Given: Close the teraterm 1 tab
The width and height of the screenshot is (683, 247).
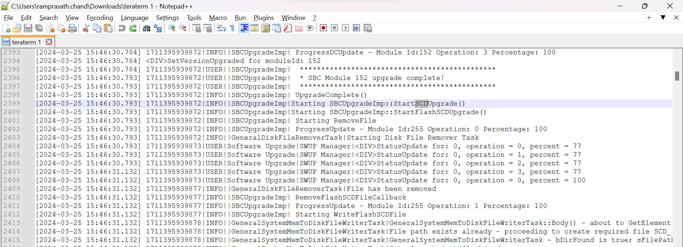Looking at the screenshot, I should point(49,42).
